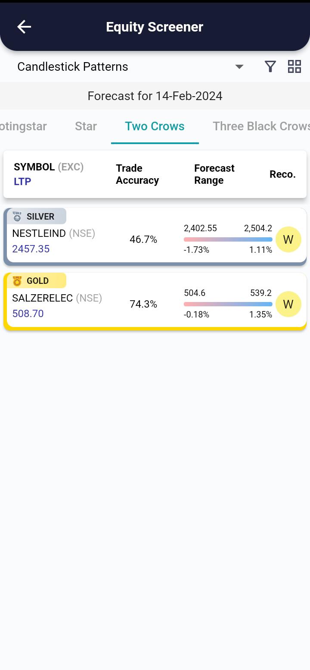Click NESTLEIND's W recommendation badge
The height and width of the screenshot is (670, 310).
(x=288, y=239)
